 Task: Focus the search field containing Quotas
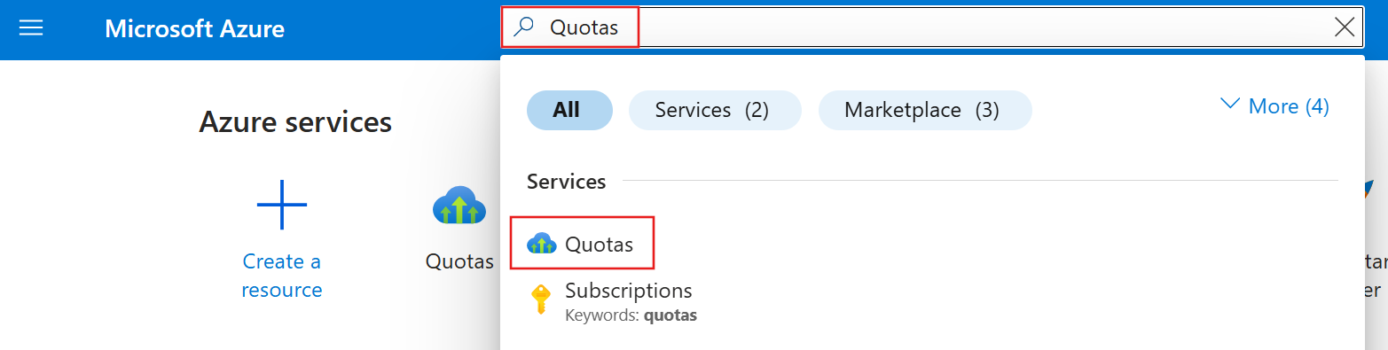[931, 27]
